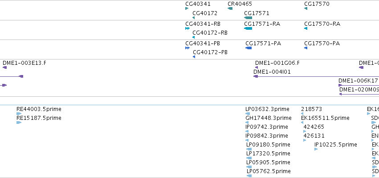379x178 pixels.
Task: Select the DME1-006K17 clone arrow start
Action: [x=340, y=85]
